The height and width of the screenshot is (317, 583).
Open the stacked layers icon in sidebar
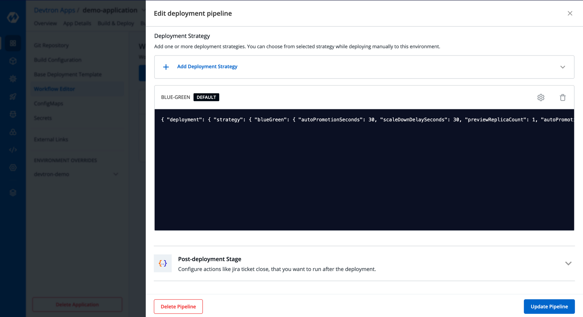pyautogui.click(x=13, y=193)
